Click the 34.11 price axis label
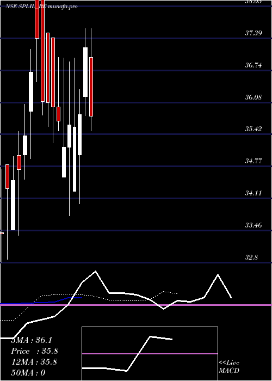 tap(254, 193)
